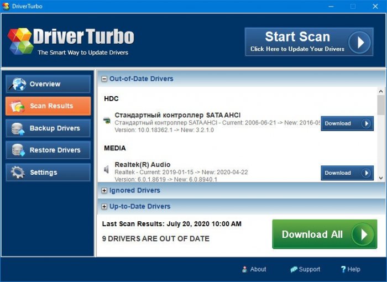Image resolution: width=387 pixels, height=282 pixels.
Task: Click the Help question mark icon
Action: pyautogui.click(x=343, y=269)
